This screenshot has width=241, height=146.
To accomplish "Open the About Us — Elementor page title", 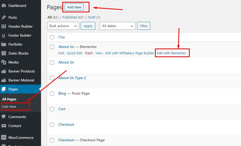I will coord(66,47).
